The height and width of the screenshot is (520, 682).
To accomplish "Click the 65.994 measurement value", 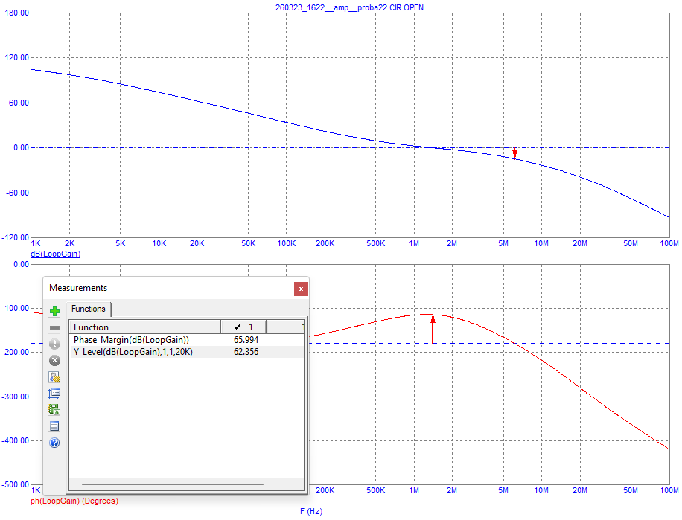I will (x=246, y=340).
